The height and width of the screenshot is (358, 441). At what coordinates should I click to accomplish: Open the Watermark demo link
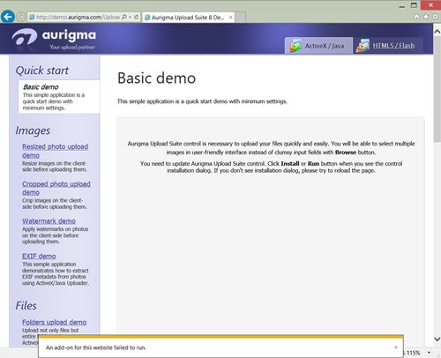(49, 221)
